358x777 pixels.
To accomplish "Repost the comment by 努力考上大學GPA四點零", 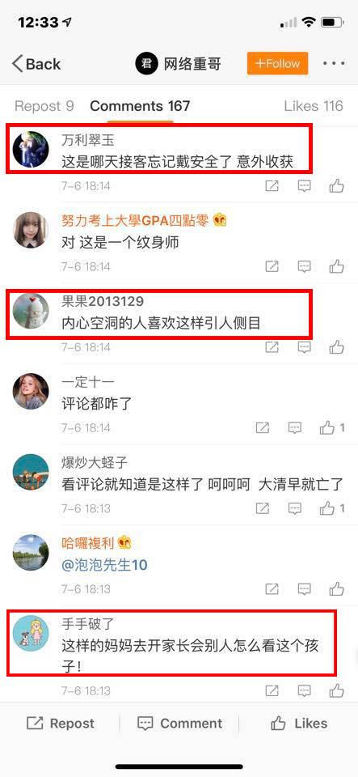I will pos(272,266).
